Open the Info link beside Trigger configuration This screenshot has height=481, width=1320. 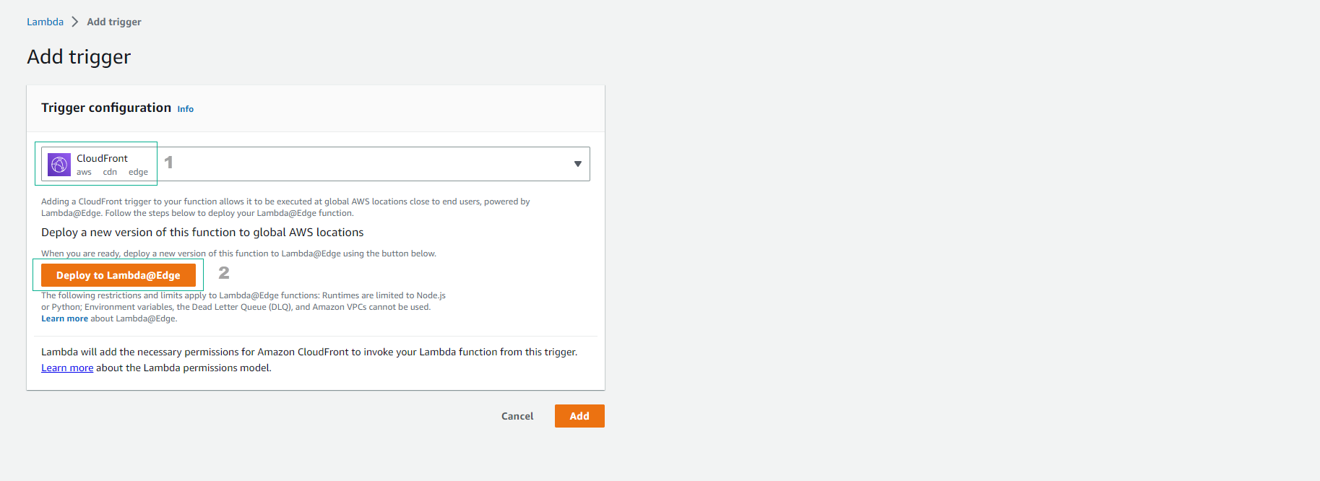tap(186, 109)
